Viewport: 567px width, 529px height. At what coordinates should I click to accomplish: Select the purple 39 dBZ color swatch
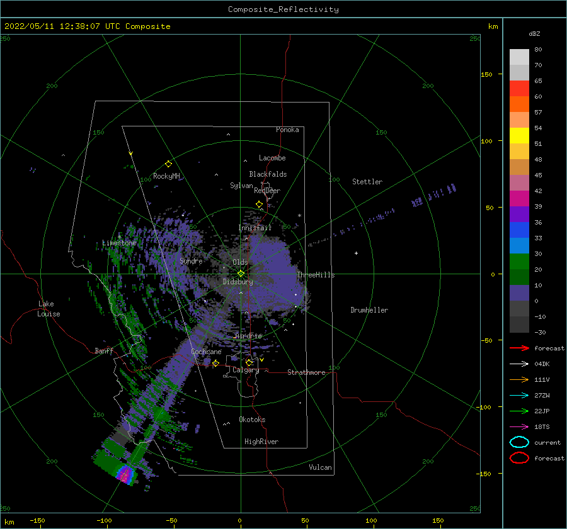coord(519,214)
